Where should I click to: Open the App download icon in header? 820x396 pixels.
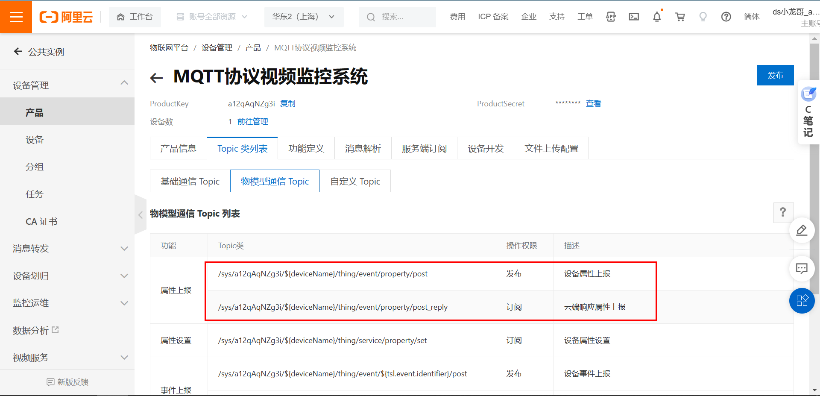tap(611, 17)
